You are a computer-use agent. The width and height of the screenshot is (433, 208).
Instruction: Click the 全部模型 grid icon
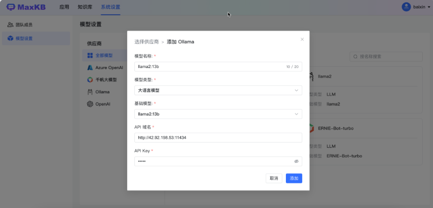click(90, 55)
